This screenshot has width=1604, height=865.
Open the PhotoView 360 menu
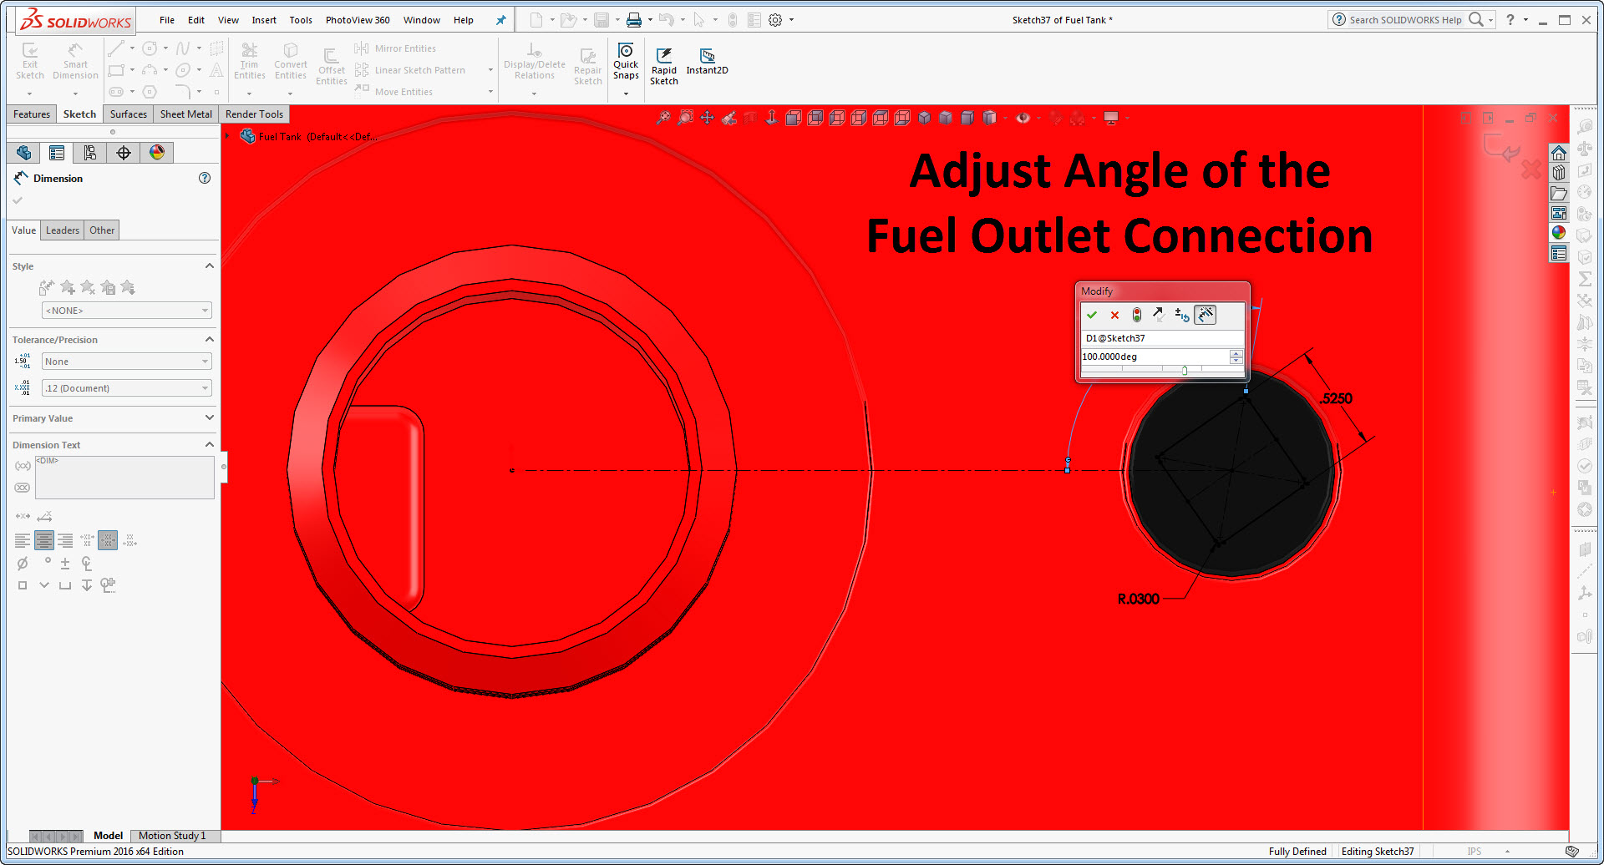coord(358,20)
